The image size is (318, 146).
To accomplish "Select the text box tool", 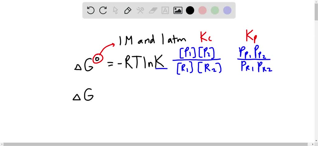I will coord(165,10).
